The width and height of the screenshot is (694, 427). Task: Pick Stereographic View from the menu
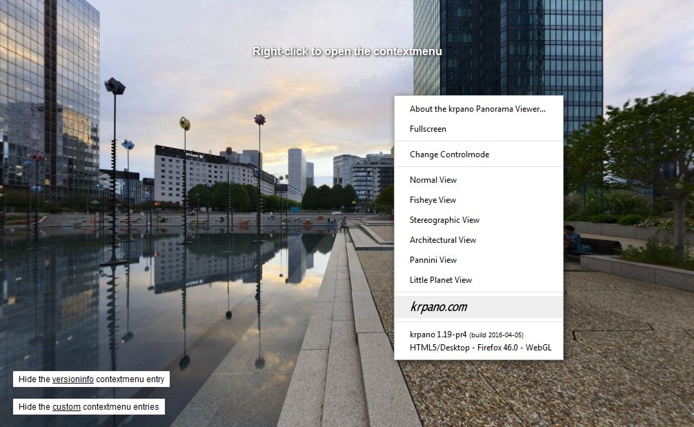(444, 220)
